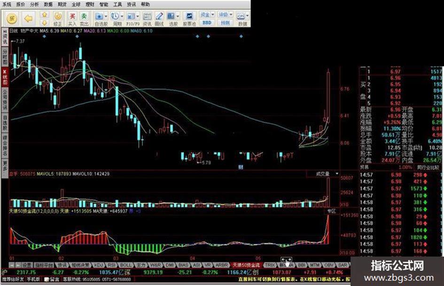Viewport: 444px width, 286px height.
Task: Select the DMI indicator tab
Action: click(170, 265)
